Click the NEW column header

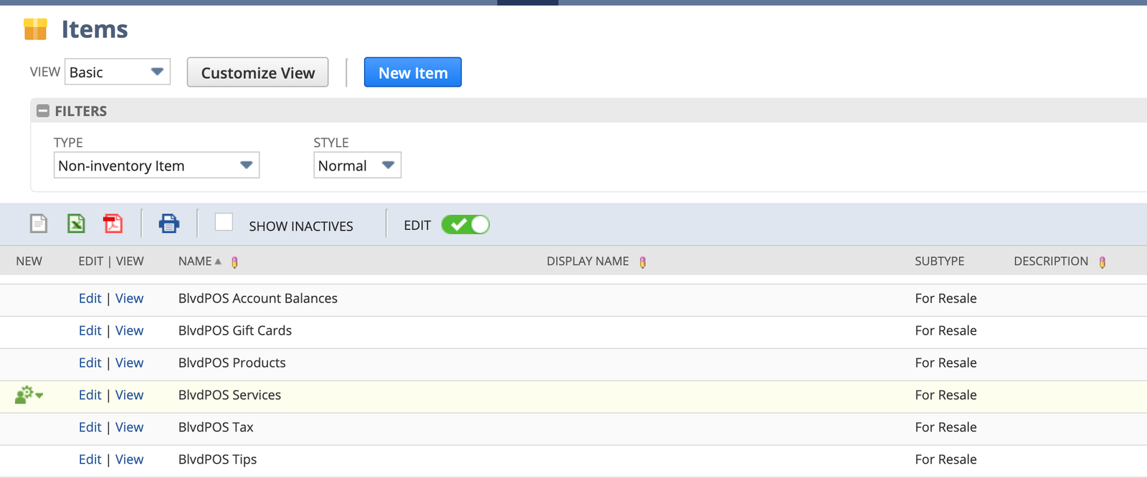29,262
